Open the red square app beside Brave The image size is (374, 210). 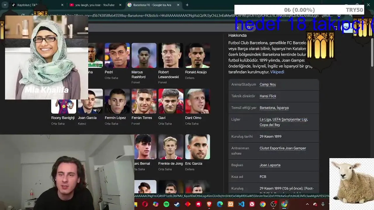coord(198,204)
